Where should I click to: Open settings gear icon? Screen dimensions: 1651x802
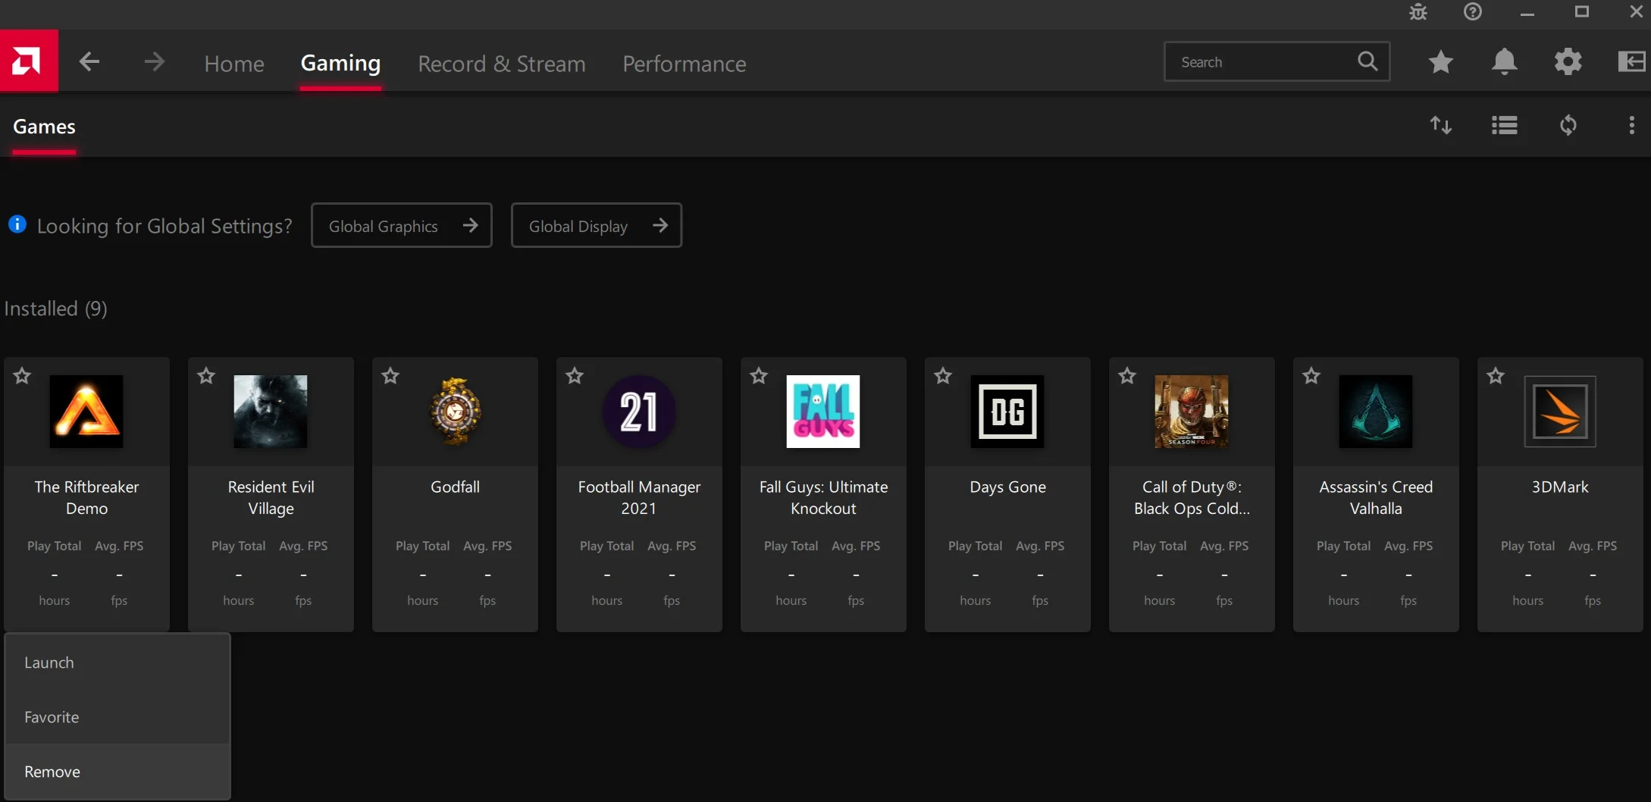tap(1568, 62)
